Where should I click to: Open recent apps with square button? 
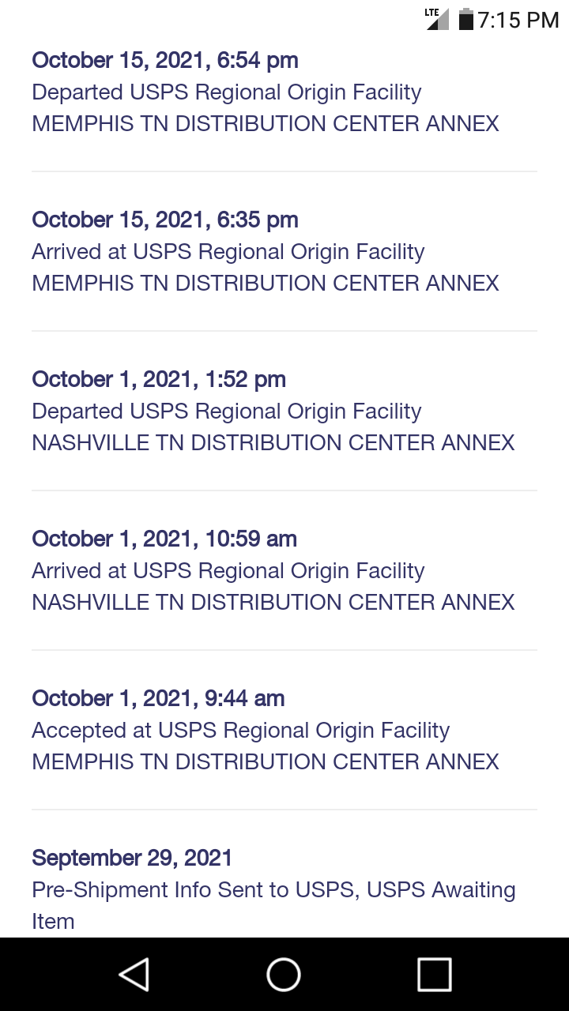[434, 974]
